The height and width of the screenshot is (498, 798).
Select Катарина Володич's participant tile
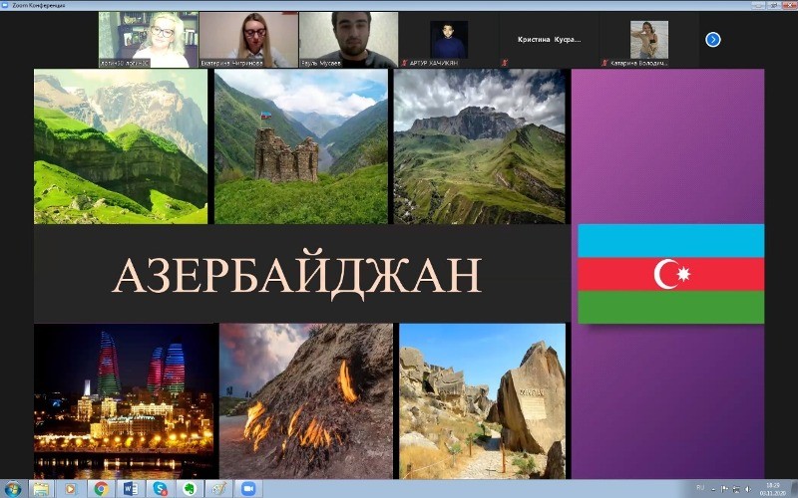click(648, 40)
